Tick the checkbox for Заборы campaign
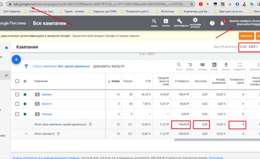 pos(17,94)
